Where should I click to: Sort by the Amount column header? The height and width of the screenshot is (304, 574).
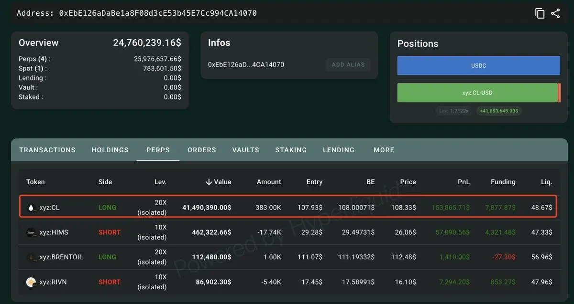coord(269,182)
